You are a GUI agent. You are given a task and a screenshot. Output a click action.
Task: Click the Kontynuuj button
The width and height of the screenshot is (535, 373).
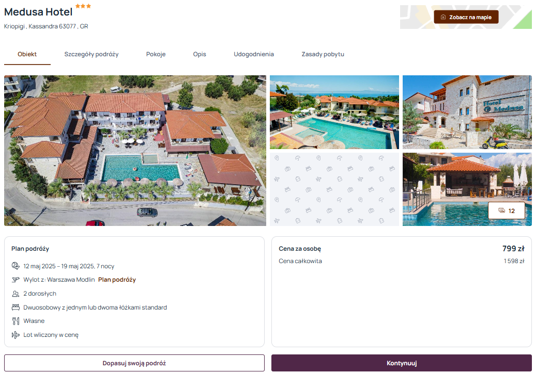pos(401,363)
